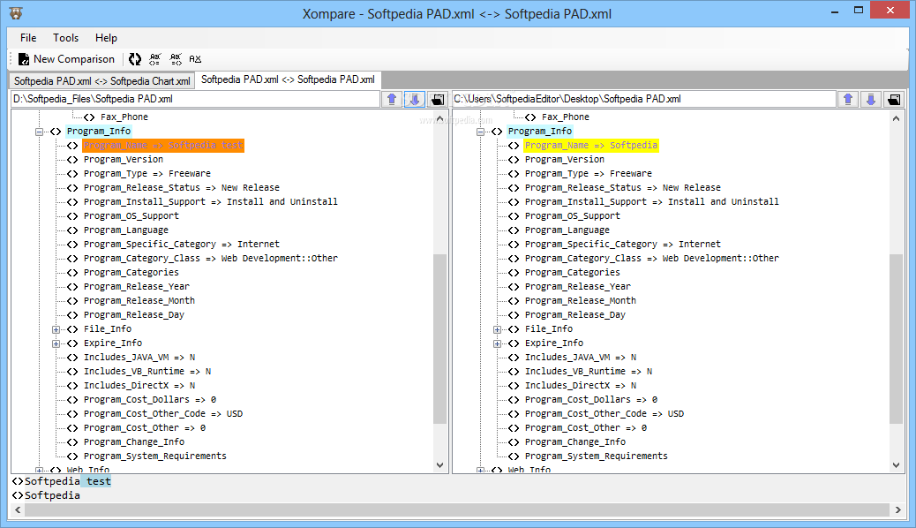The height and width of the screenshot is (528, 916).
Task: Click the right pane vertical scrollbar thumb
Action: 896,338
